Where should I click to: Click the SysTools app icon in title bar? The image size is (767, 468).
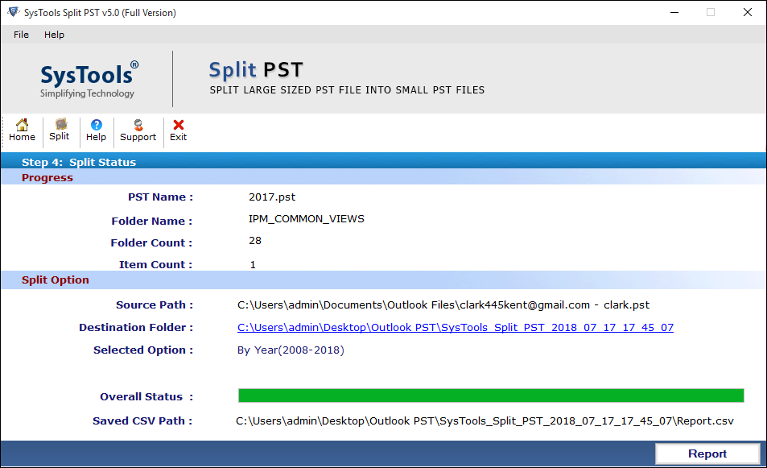[14, 12]
